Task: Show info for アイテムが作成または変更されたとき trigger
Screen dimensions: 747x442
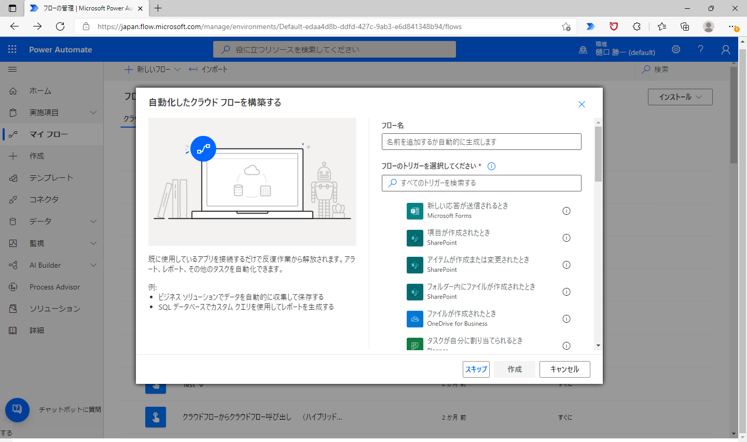Action: (566, 265)
